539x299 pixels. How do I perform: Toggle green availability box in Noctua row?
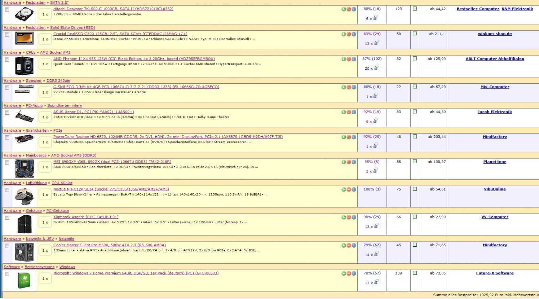tap(414, 189)
